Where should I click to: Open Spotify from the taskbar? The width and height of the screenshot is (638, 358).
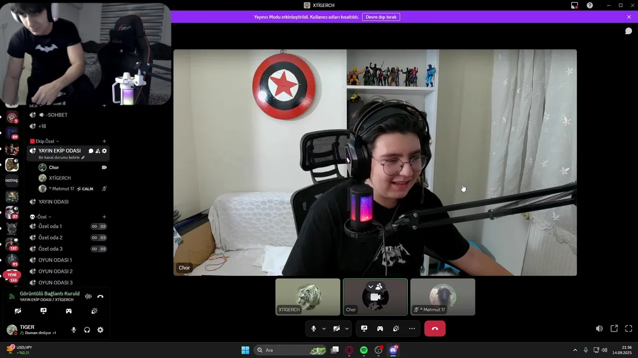[364, 350]
